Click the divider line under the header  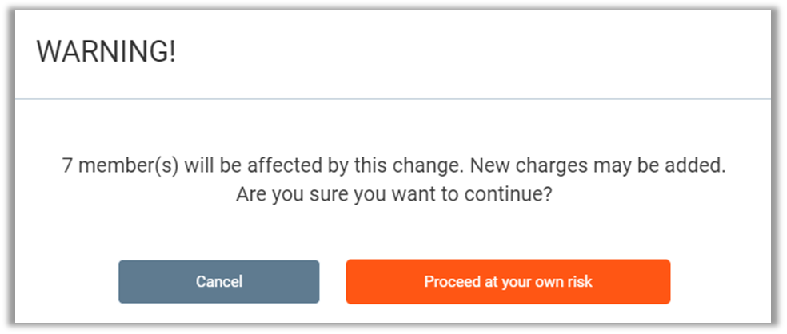pyautogui.click(x=393, y=99)
